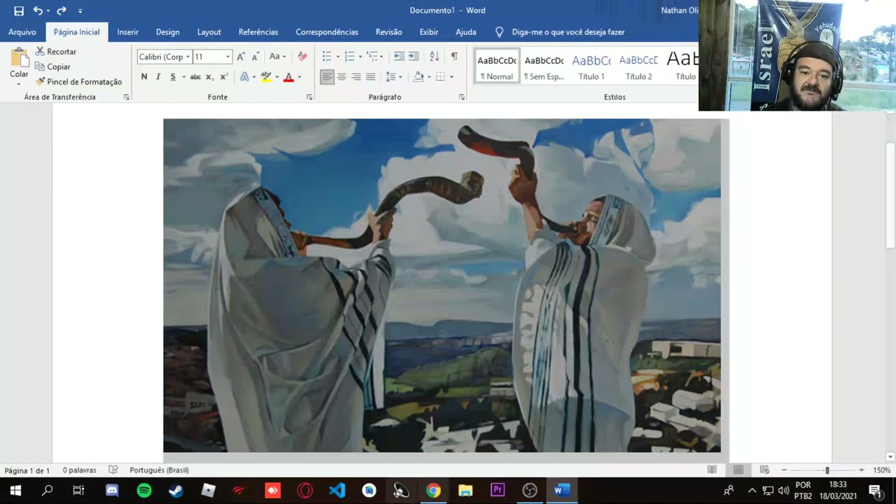Activate Pincel de Formatação
The height and width of the screenshot is (504, 896).
[x=78, y=82]
